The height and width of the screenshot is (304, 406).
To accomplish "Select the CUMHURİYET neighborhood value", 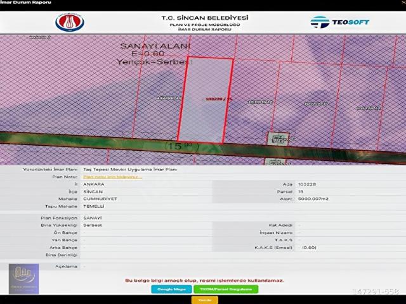I will point(100,199).
